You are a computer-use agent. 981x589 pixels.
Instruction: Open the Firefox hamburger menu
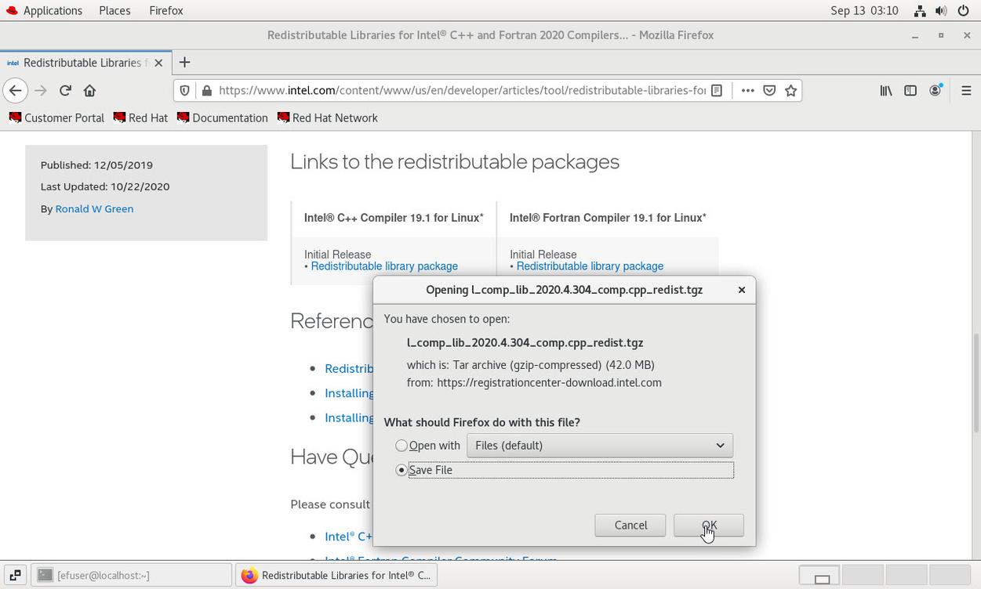coord(966,91)
